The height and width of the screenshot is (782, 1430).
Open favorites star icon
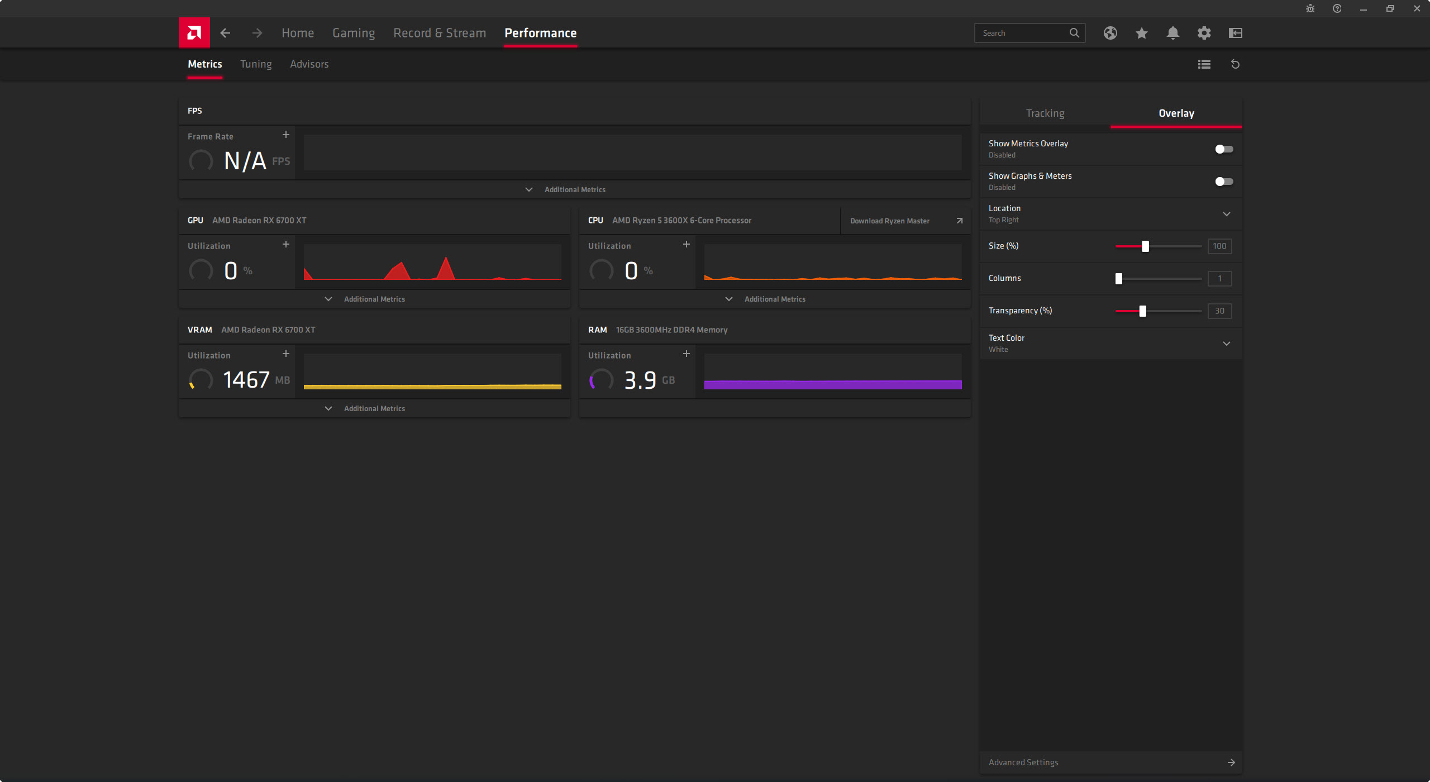pos(1141,33)
